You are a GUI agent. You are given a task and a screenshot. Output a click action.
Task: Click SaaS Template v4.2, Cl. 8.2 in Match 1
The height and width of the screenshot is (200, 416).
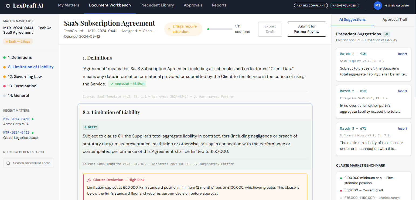click(362, 61)
